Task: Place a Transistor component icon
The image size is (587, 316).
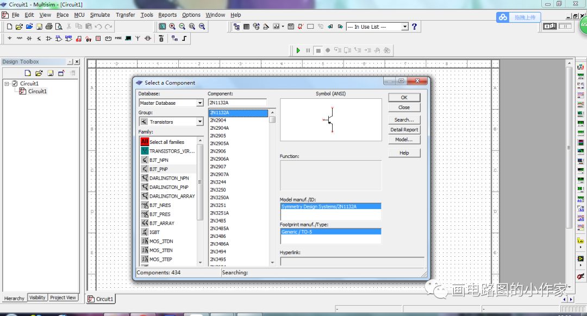Action: tap(39, 39)
